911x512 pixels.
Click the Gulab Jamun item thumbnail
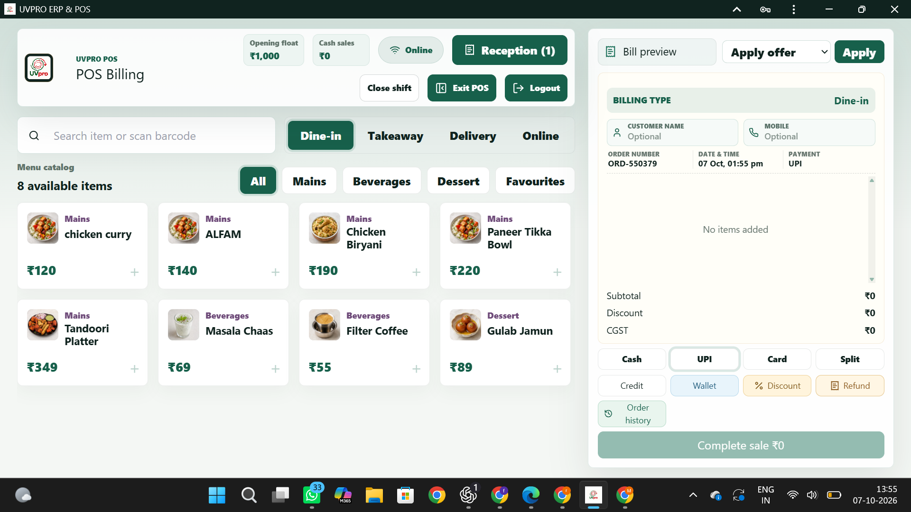pyautogui.click(x=465, y=325)
